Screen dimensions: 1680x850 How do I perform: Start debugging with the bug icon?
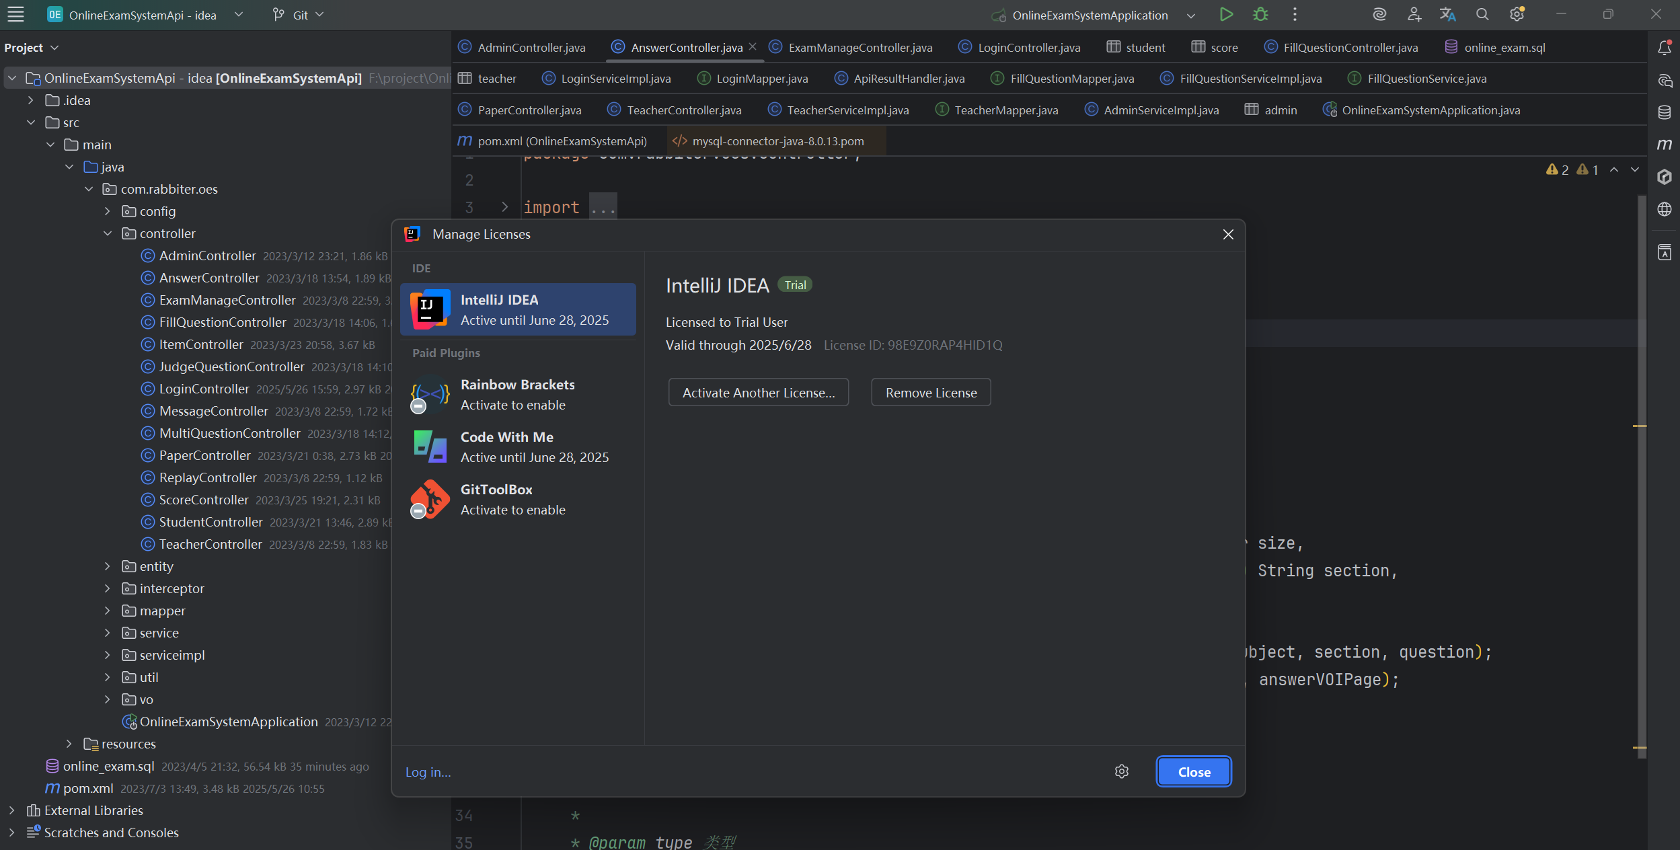coord(1260,14)
